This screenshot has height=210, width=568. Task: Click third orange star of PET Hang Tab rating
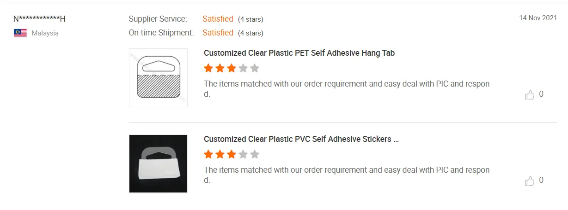(x=232, y=69)
